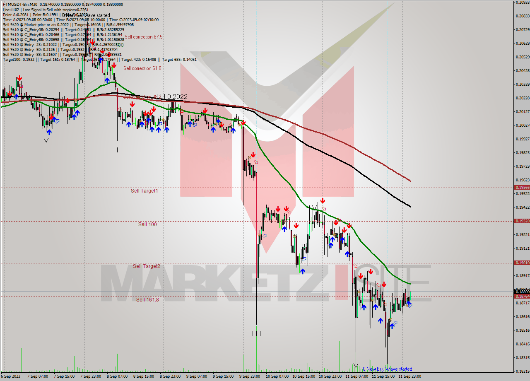Click the red 0.18764 price tag
This screenshot has width=530, height=381.
pos(521,296)
